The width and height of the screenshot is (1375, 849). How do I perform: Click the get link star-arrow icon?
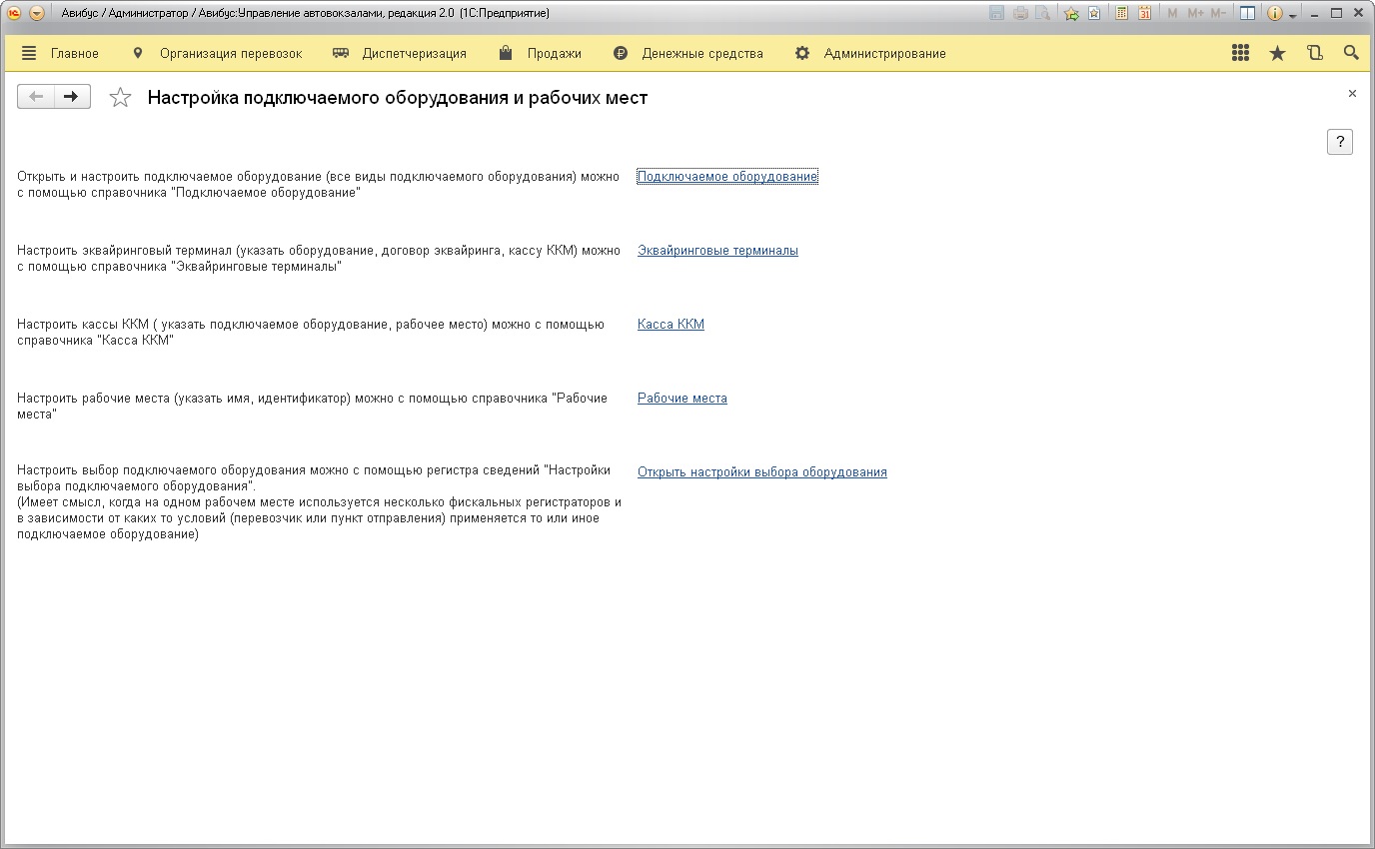(1071, 14)
